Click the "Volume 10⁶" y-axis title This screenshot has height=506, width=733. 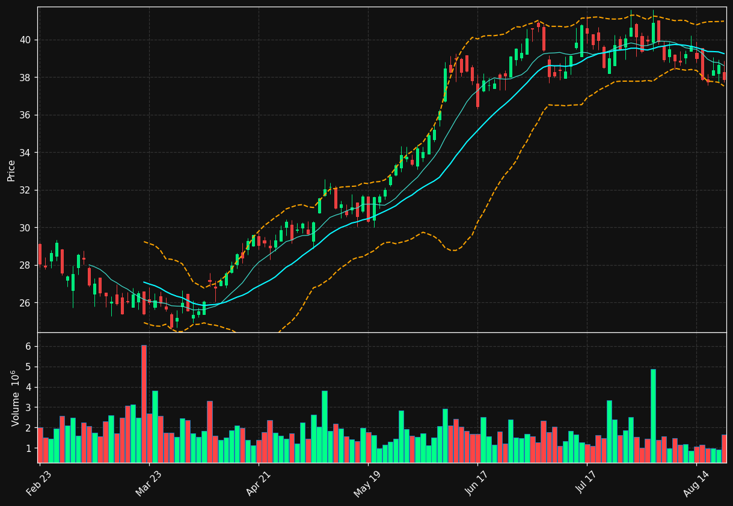click(14, 398)
